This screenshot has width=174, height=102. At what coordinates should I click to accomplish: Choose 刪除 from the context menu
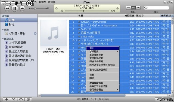(x=103, y=78)
